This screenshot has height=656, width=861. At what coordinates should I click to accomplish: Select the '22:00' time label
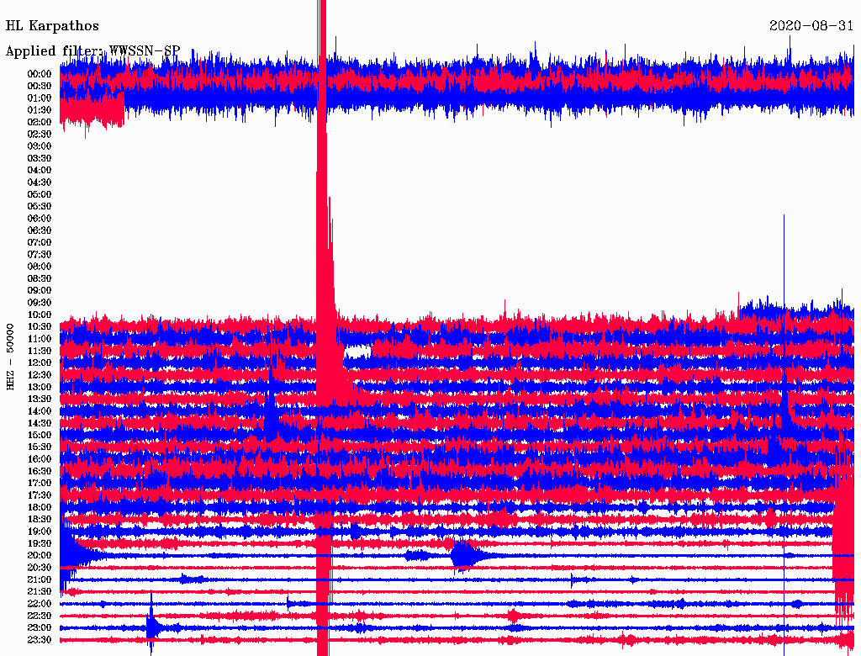click(x=40, y=604)
